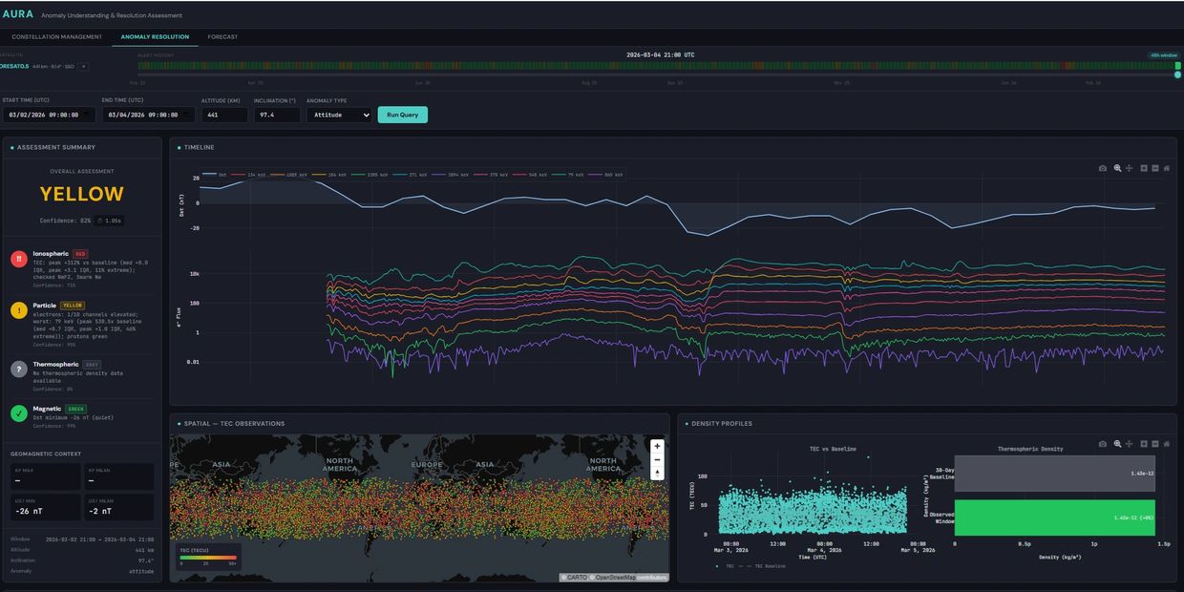Switch to Constellation Management tab

point(56,37)
